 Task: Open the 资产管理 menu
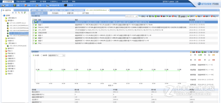[43, 2]
